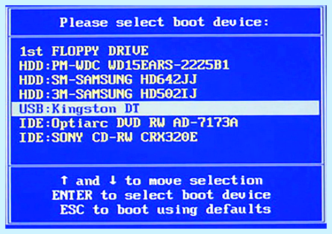The height and width of the screenshot is (234, 332).
Task: Click the 'AD-7173A' model number
Action: pyautogui.click(x=206, y=123)
